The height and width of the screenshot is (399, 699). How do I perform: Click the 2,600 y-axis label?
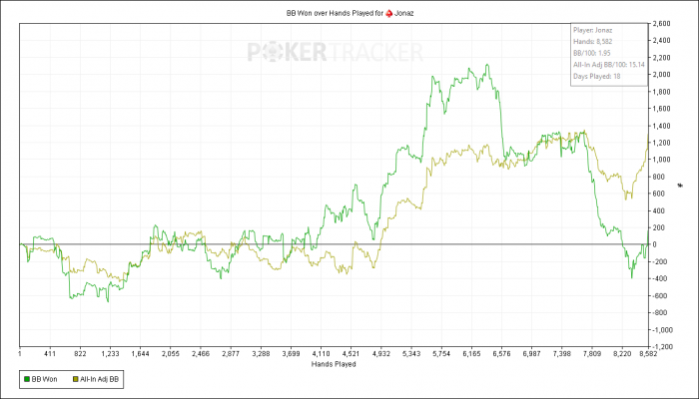coord(660,24)
